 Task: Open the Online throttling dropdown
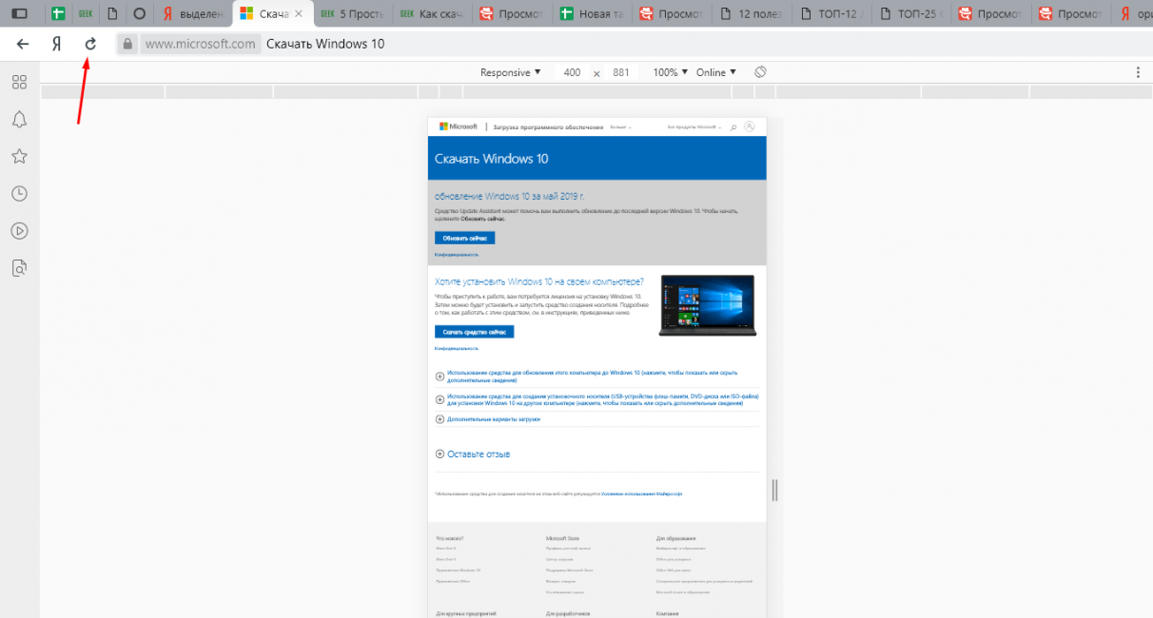click(715, 72)
